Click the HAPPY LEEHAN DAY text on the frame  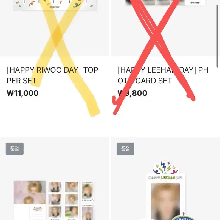[165, 178]
